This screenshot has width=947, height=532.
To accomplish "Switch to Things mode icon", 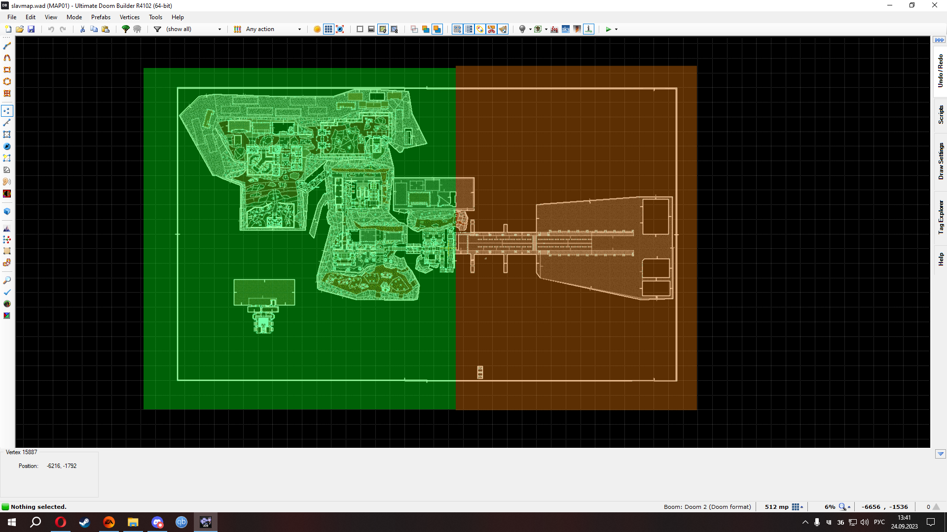I will tap(7, 146).
